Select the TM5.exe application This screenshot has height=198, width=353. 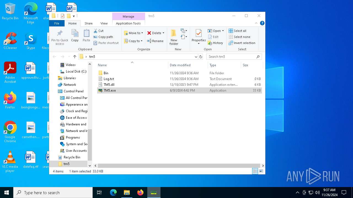[179, 90]
